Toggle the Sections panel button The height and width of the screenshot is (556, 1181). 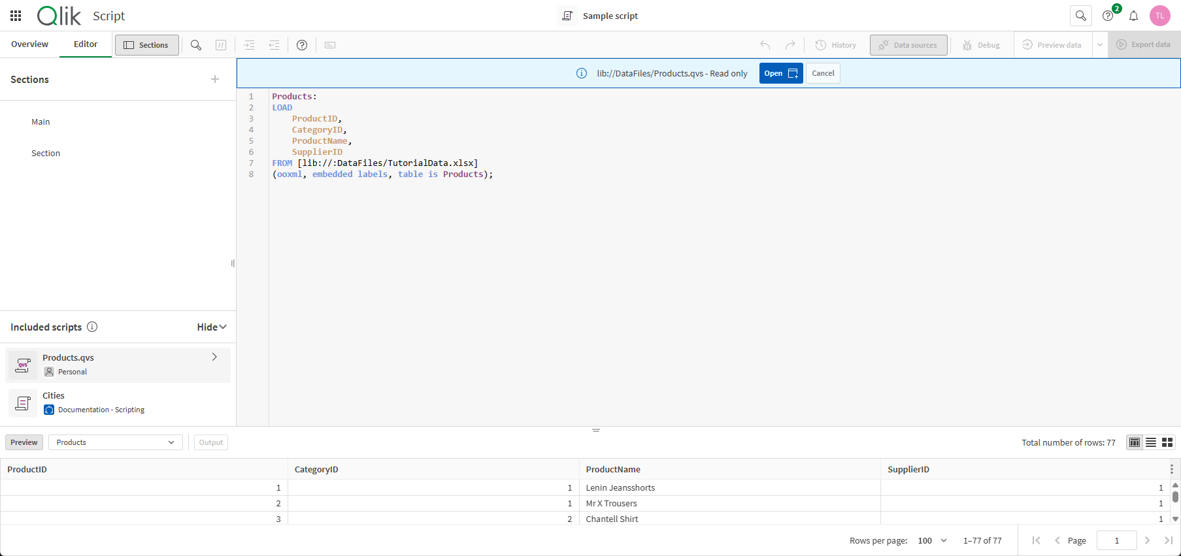(x=146, y=45)
